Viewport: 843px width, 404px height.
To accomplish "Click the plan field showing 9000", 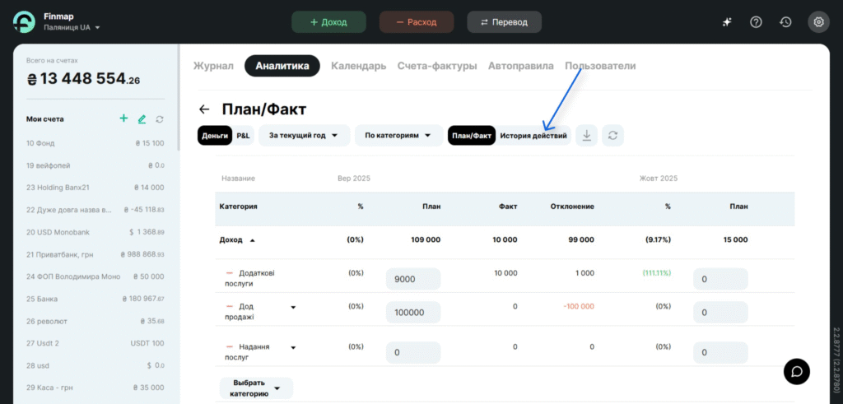I will click(x=412, y=279).
